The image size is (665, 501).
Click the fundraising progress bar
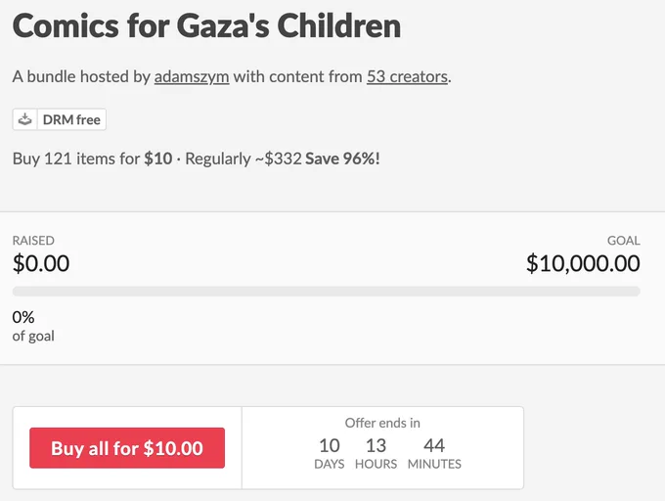click(326, 292)
